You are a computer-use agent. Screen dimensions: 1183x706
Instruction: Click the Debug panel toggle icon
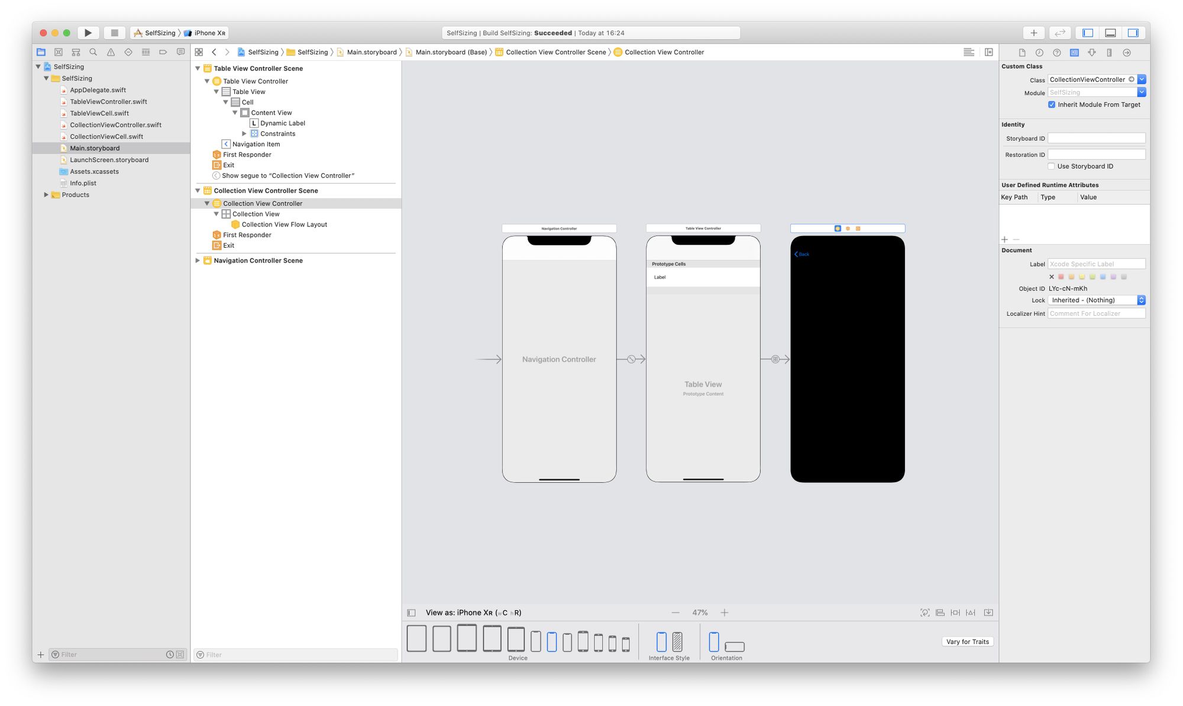(x=1113, y=33)
